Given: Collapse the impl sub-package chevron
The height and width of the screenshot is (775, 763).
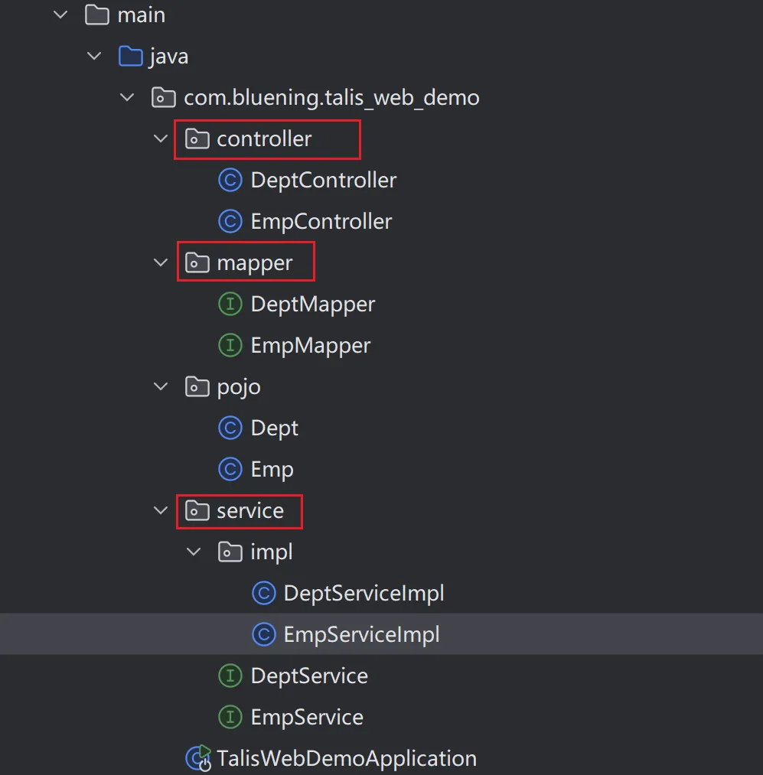Looking at the screenshot, I should coord(194,552).
